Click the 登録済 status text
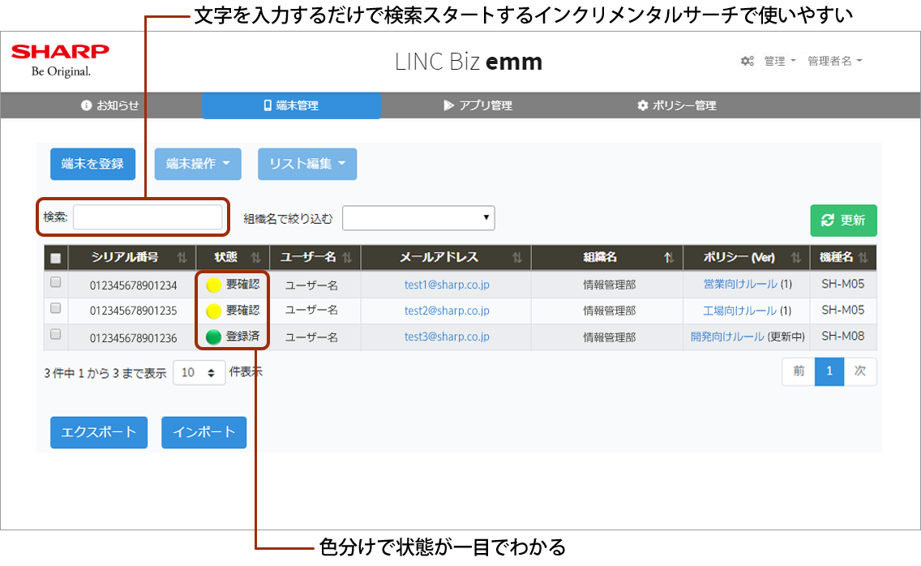The image size is (921, 566). pos(242,337)
